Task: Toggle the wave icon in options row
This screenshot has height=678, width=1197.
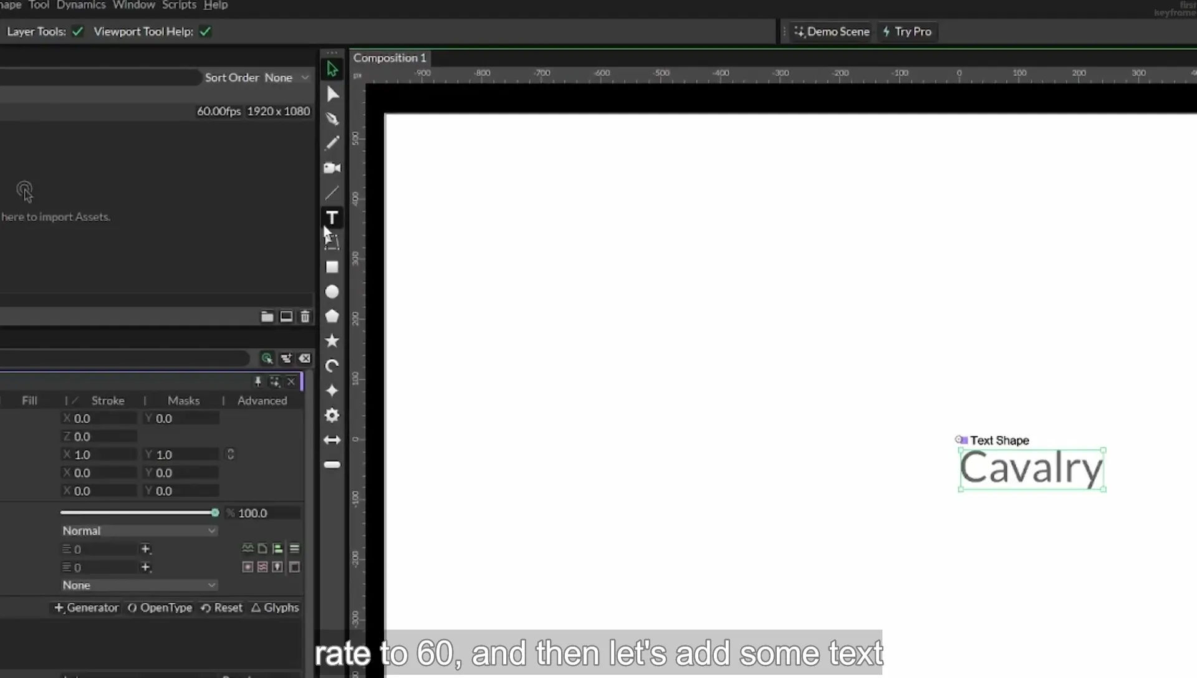Action: pos(248,548)
